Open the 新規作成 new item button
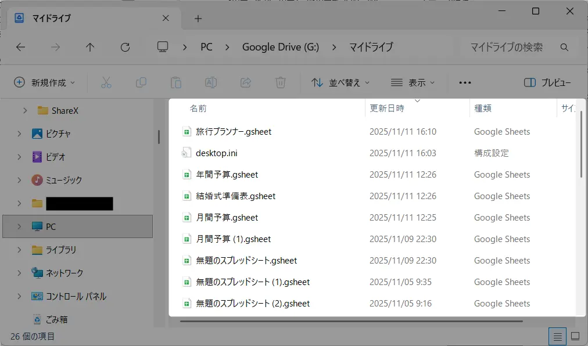Viewport: 588px width, 346px height. 45,82
